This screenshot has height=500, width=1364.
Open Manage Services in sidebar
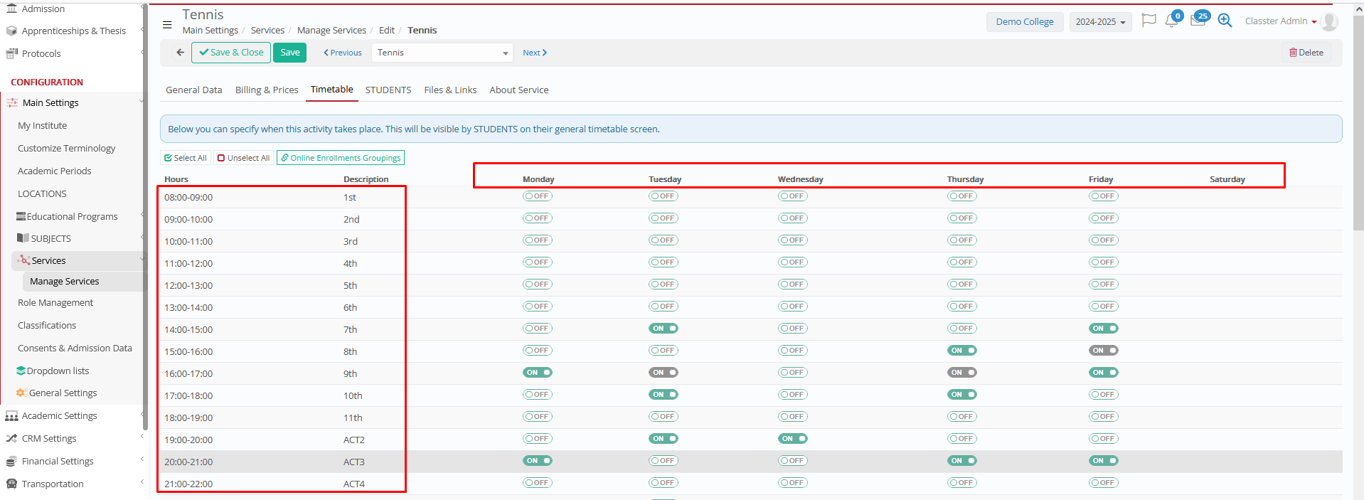click(65, 282)
